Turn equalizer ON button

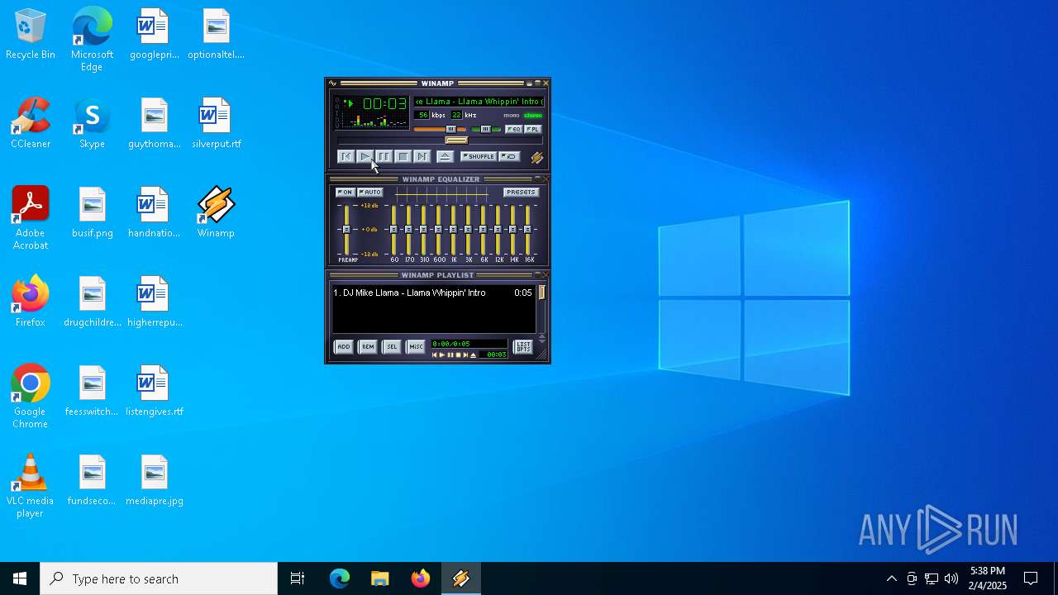(x=346, y=192)
